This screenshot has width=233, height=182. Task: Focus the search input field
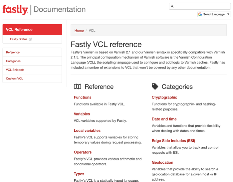(201, 6)
